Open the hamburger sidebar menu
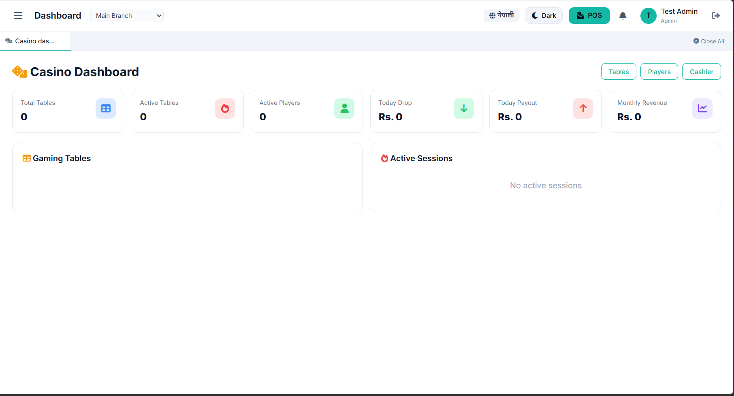Screen dimensions: 734x396 pyautogui.click(x=18, y=16)
